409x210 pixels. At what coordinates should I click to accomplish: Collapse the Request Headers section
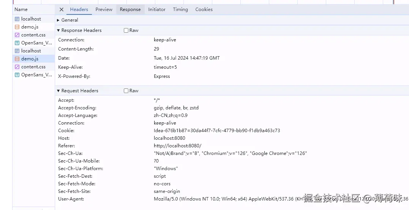[58, 91]
